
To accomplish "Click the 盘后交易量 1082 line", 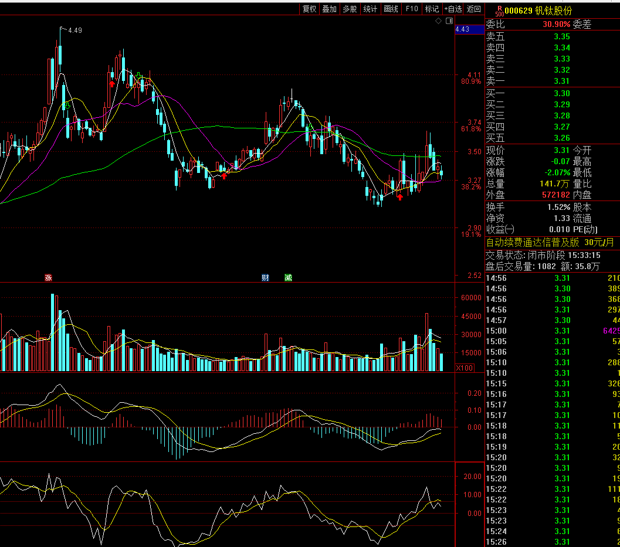I will (x=543, y=266).
